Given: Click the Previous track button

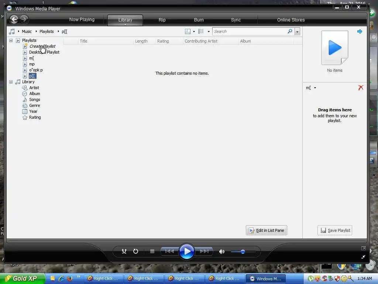Looking at the screenshot, I should (169, 251).
